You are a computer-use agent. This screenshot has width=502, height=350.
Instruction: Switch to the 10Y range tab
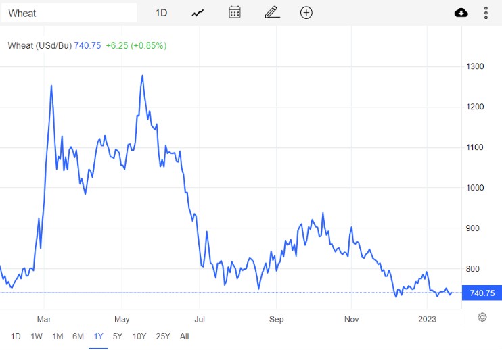point(139,336)
